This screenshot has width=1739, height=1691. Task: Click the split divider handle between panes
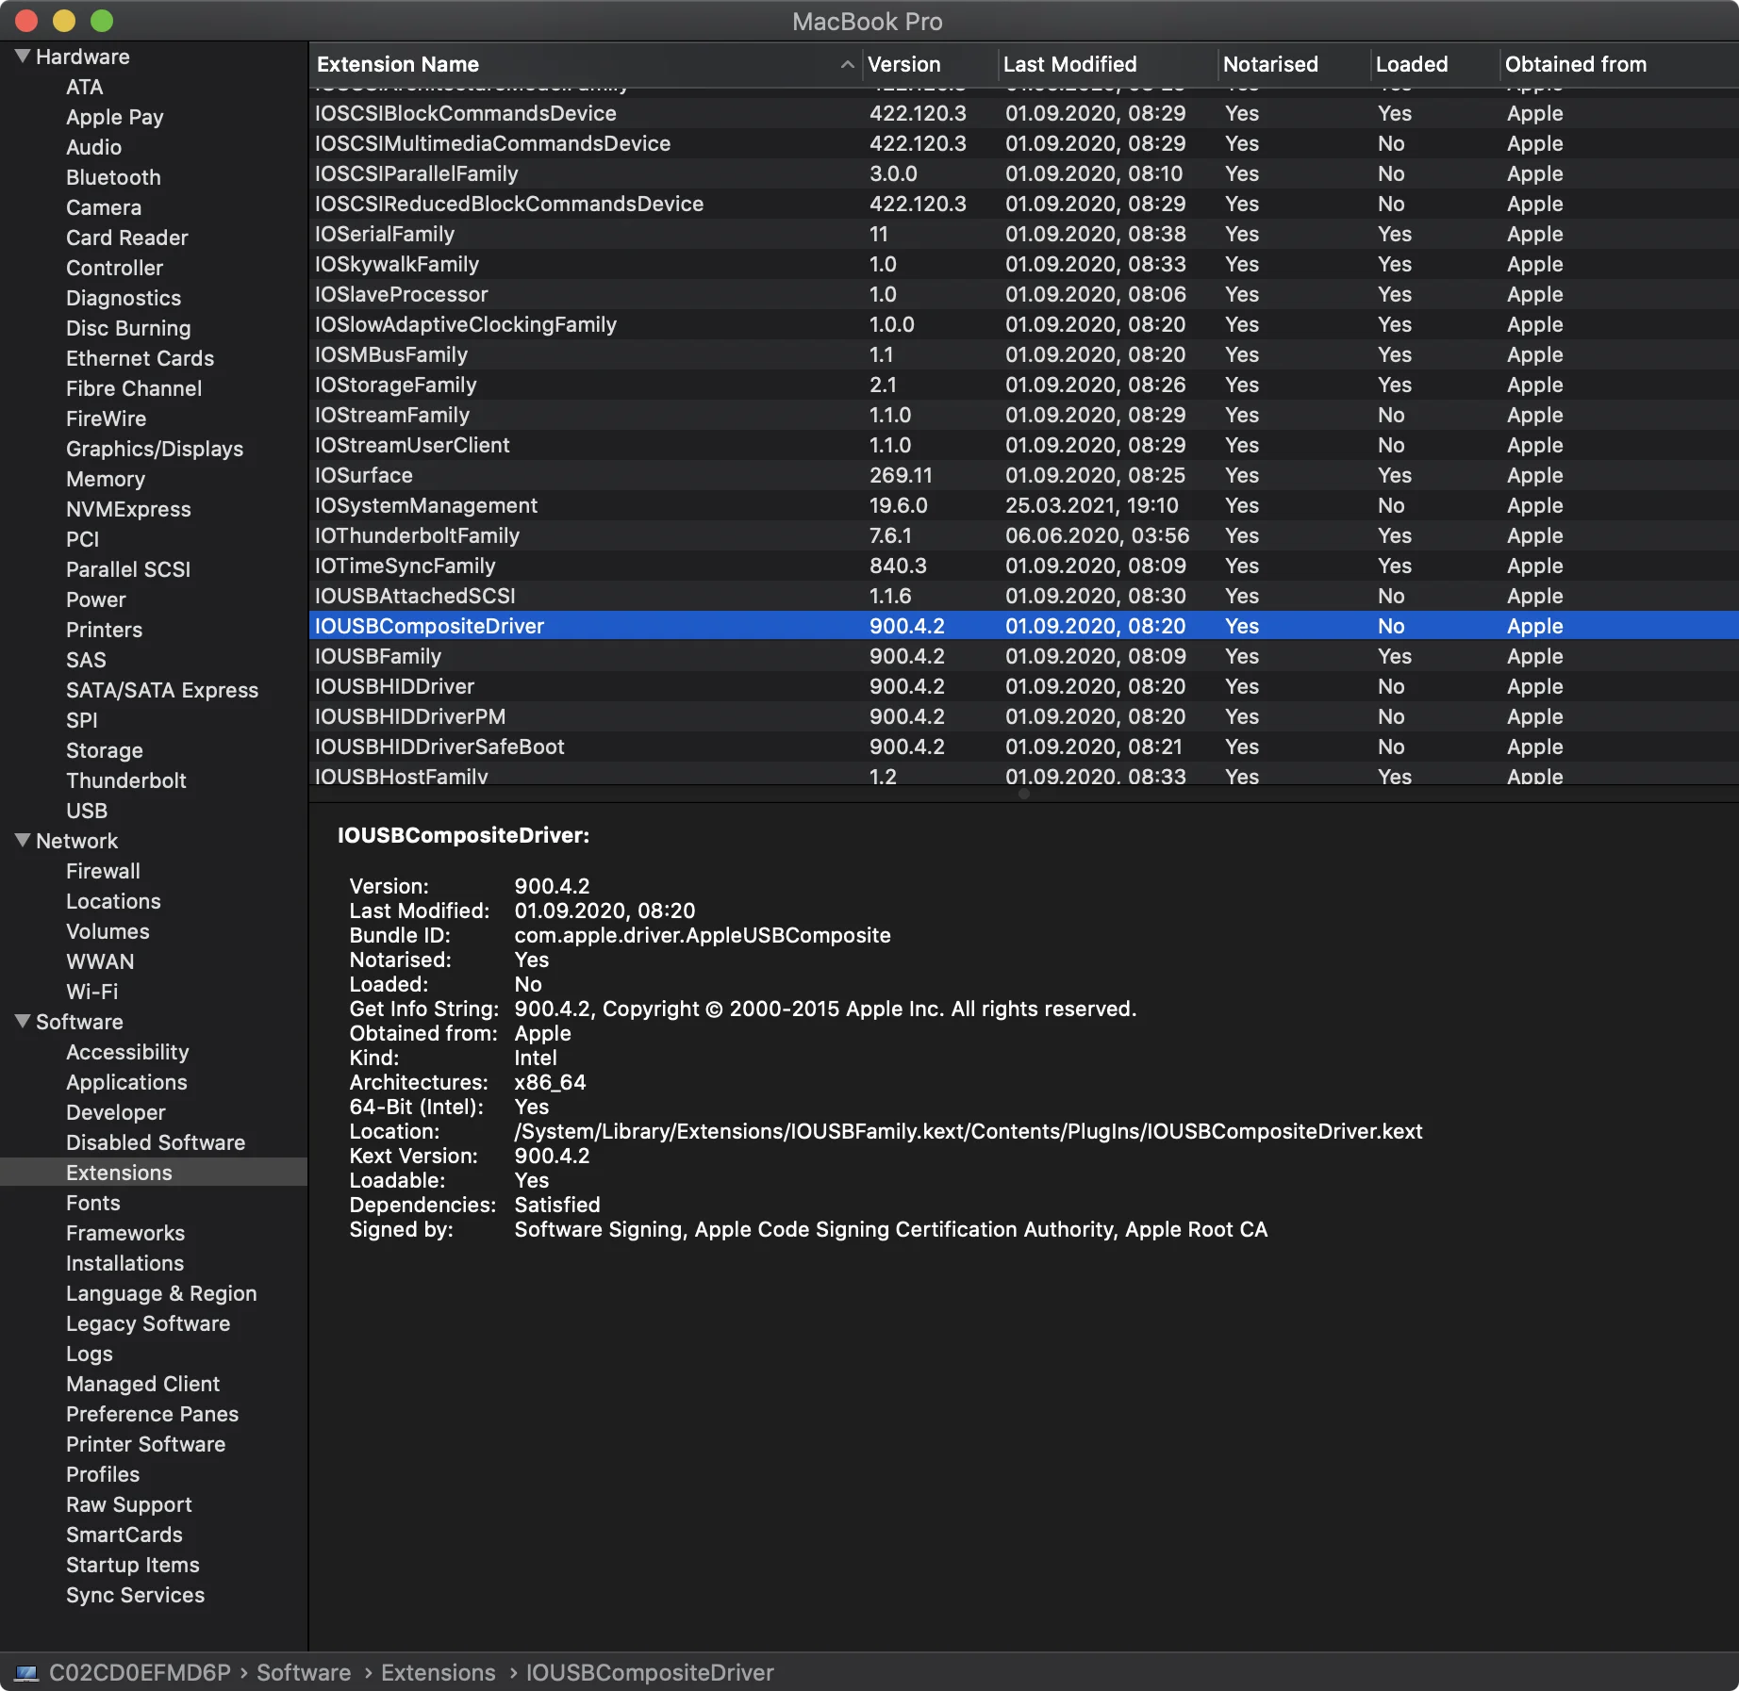click(x=1023, y=794)
